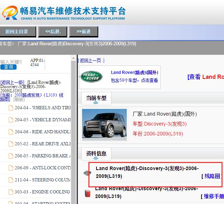Image resolution: width=224 pixels, height=204 pixels.
Task: Click into the keyword search input field
Action: tap(11, 62)
